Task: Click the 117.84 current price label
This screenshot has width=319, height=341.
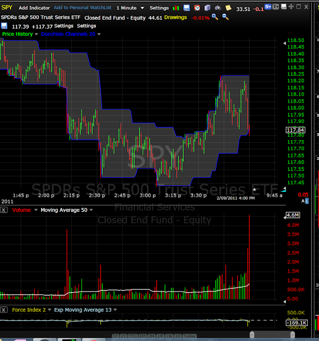Action: click(x=296, y=130)
